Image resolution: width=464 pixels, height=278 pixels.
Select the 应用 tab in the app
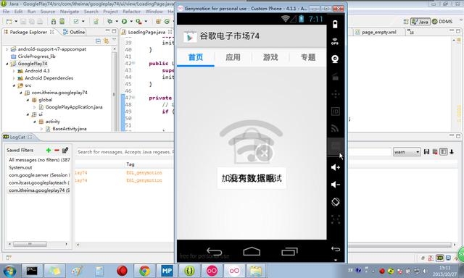pyautogui.click(x=233, y=57)
